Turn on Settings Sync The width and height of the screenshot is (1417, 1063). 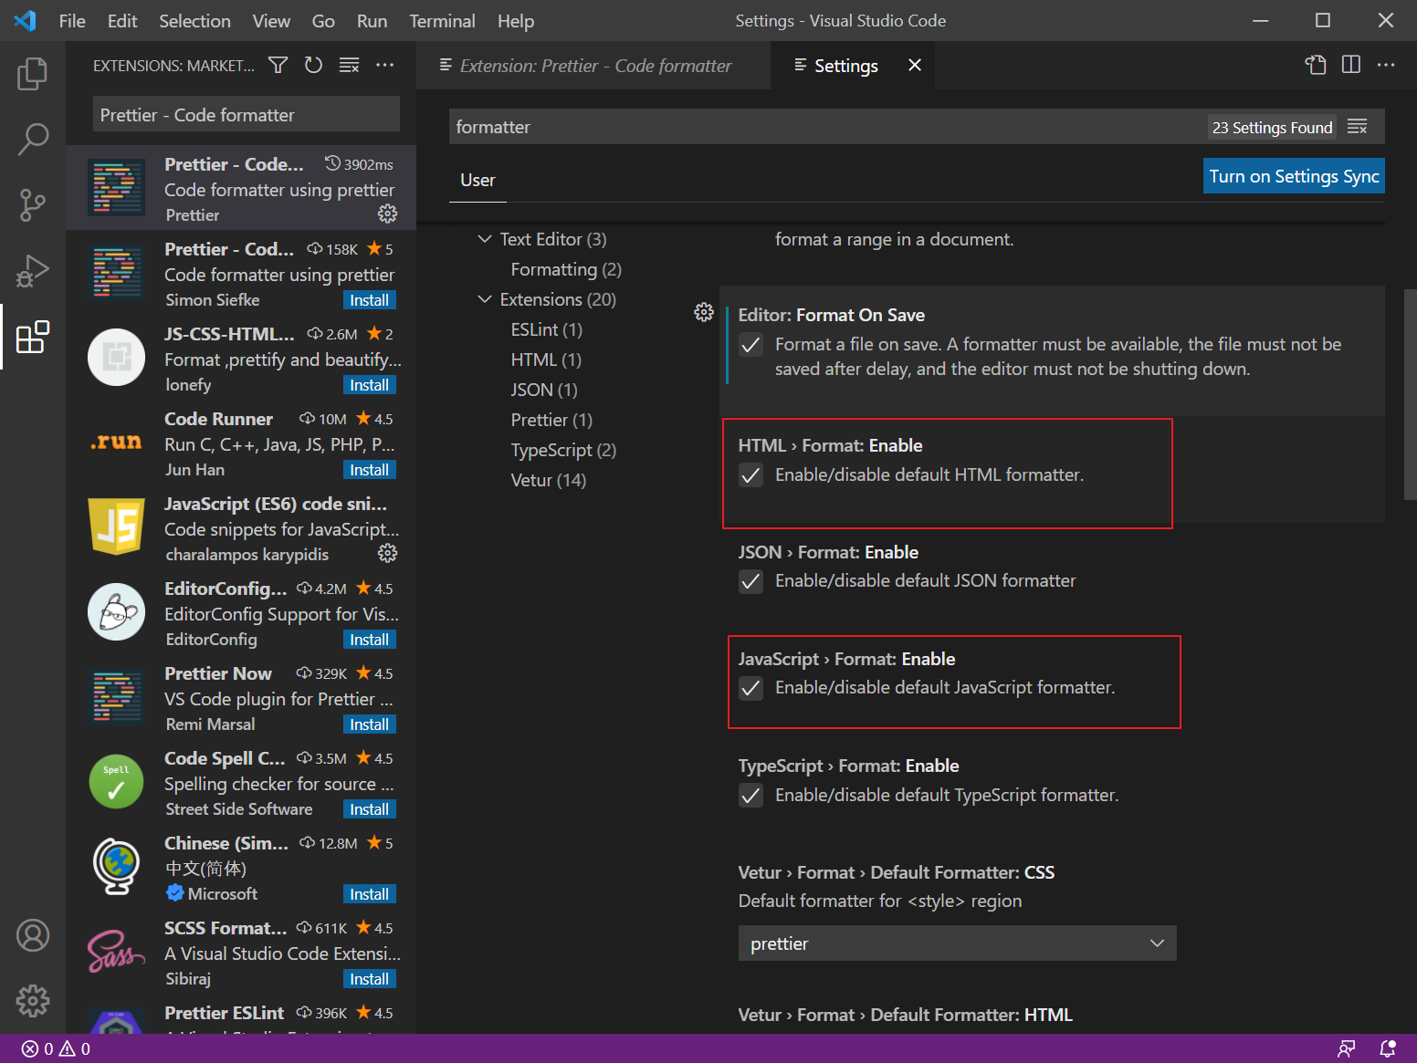tap(1294, 176)
